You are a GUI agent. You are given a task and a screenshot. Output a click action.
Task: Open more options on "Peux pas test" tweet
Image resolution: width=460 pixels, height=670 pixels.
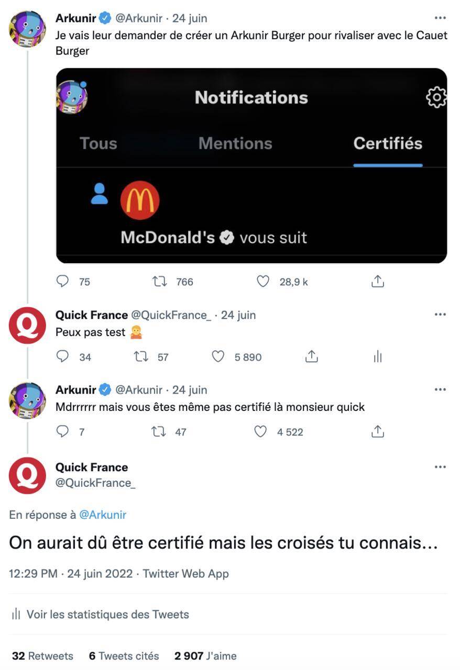tap(440, 315)
